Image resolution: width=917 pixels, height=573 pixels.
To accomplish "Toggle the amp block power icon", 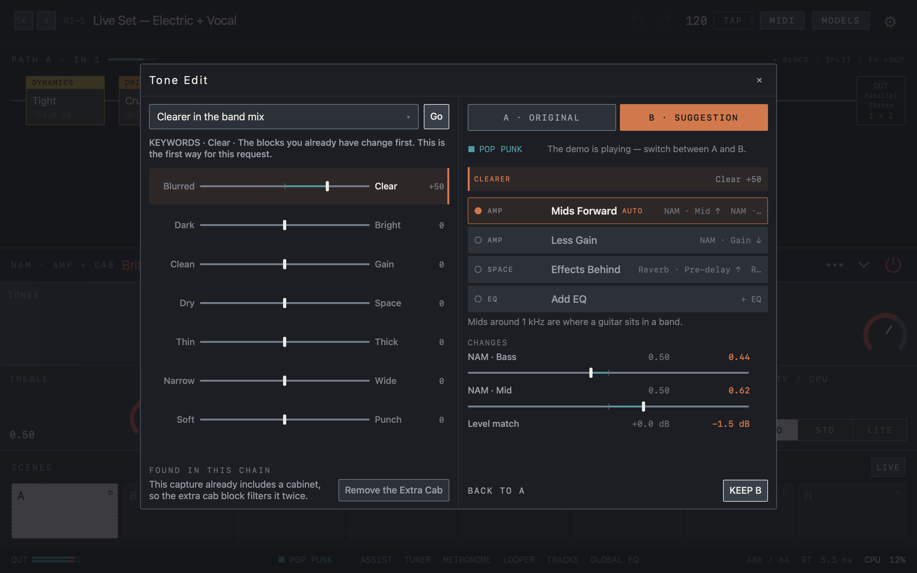I will (893, 265).
